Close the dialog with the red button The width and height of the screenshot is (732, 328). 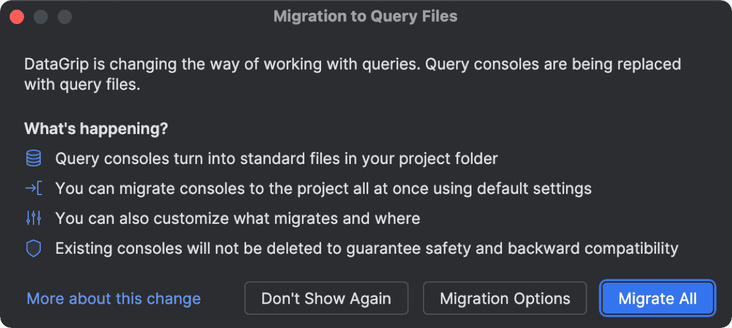pyautogui.click(x=17, y=17)
